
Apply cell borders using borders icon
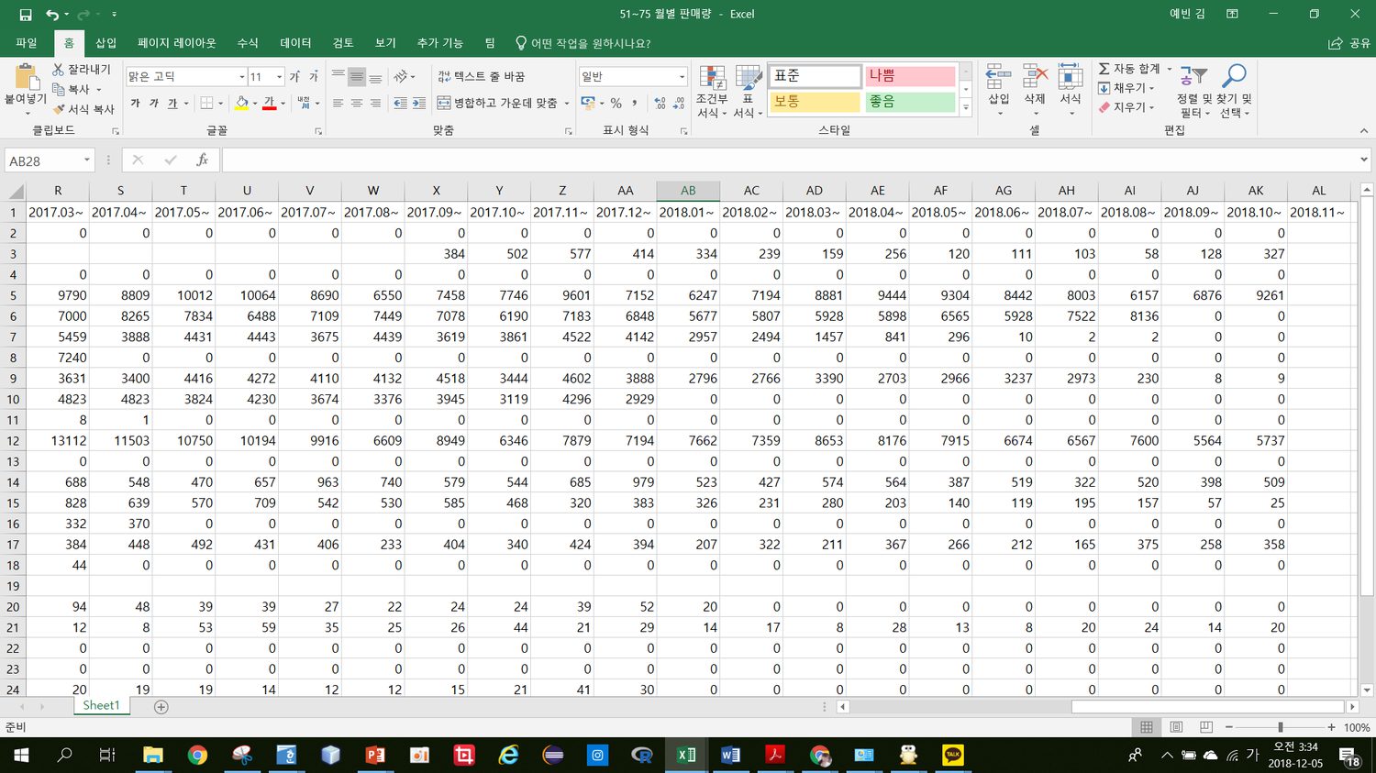[206, 103]
